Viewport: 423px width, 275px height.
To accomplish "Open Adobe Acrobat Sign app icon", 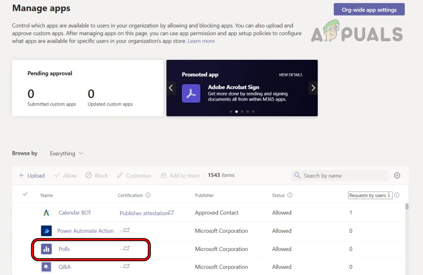I will click(191, 93).
